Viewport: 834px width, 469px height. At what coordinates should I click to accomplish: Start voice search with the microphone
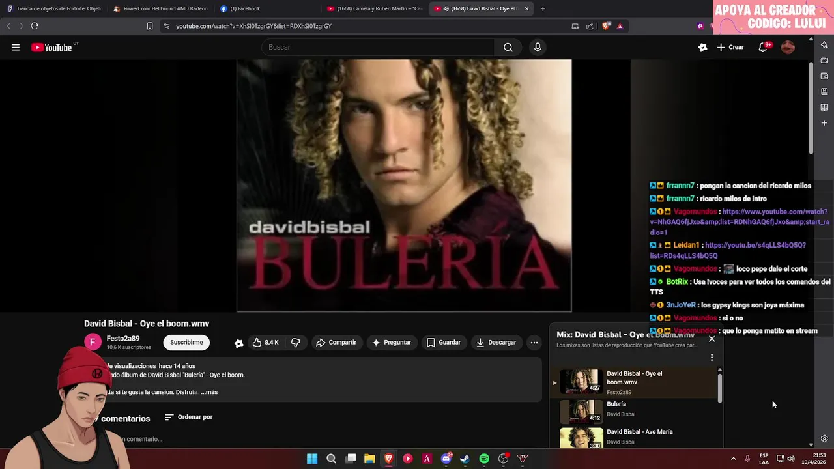pyautogui.click(x=538, y=47)
